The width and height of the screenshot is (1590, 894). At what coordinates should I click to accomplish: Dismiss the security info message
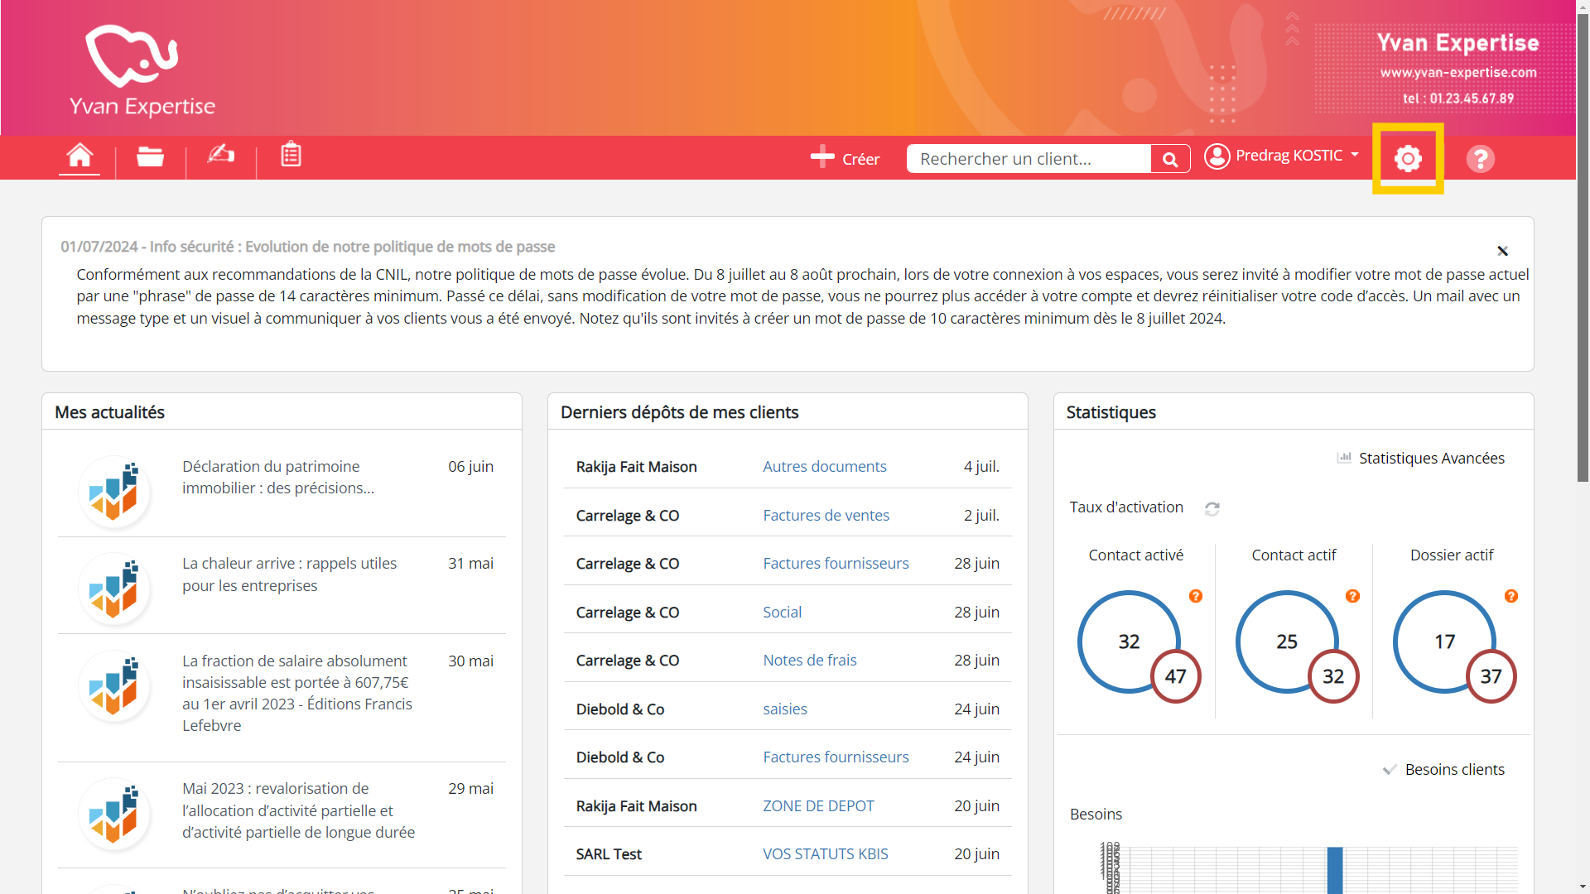(1502, 251)
